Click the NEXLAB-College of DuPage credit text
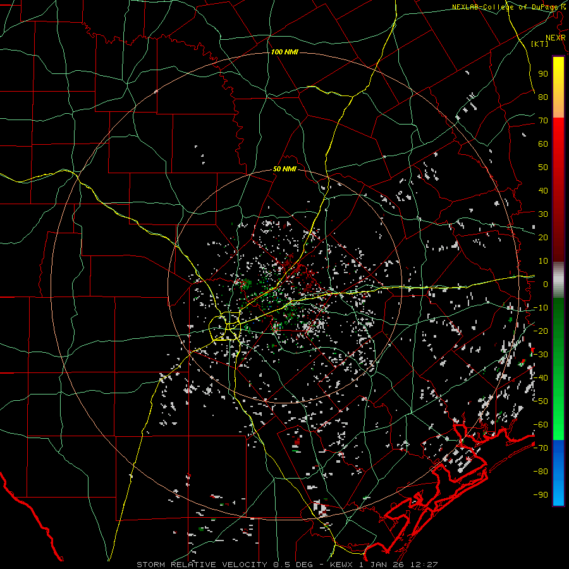The height and width of the screenshot is (569, 569). click(x=506, y=7)
